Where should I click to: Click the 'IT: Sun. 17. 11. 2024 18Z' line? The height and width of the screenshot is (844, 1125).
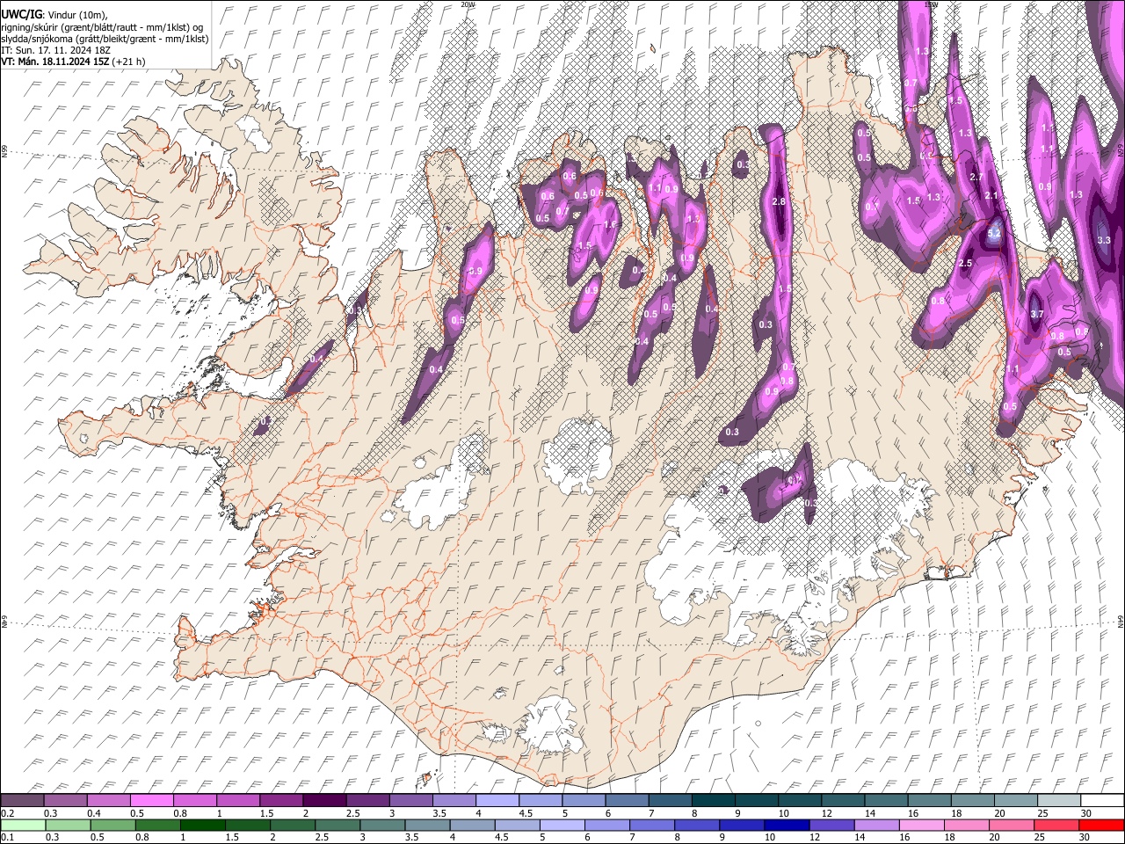[x=55, y=50]
